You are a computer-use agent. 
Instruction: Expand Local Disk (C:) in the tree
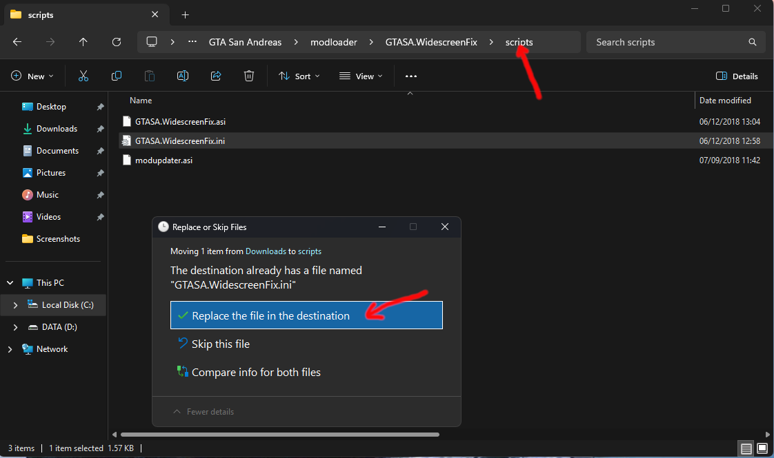15,305
